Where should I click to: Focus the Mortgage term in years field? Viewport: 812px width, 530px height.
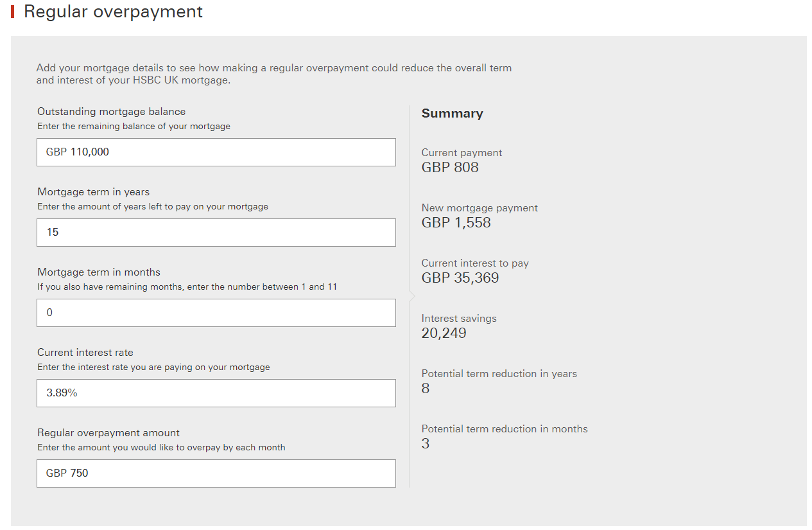(216, 233)
